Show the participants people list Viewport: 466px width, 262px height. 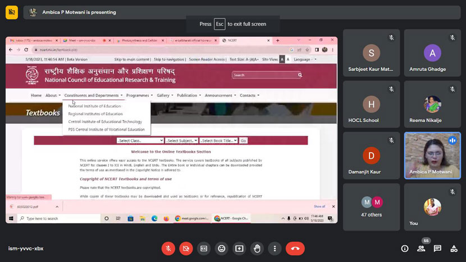[421, 249]
